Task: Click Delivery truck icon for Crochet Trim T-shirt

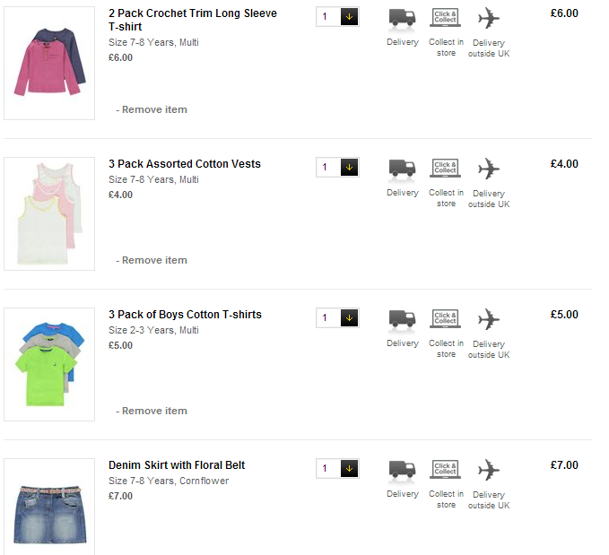Action: pos(402,18)
